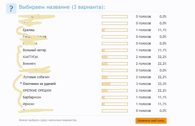Image resolution: width=195 pixels, height=126 pixels.
Task: Select the "Ералаш" poll option
Action: pyautogui.click(x=29, y=30)
